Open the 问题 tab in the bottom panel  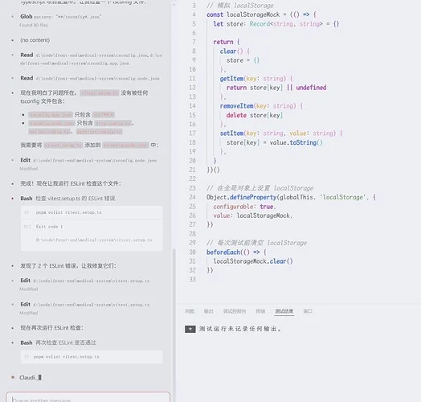(190, 311)
